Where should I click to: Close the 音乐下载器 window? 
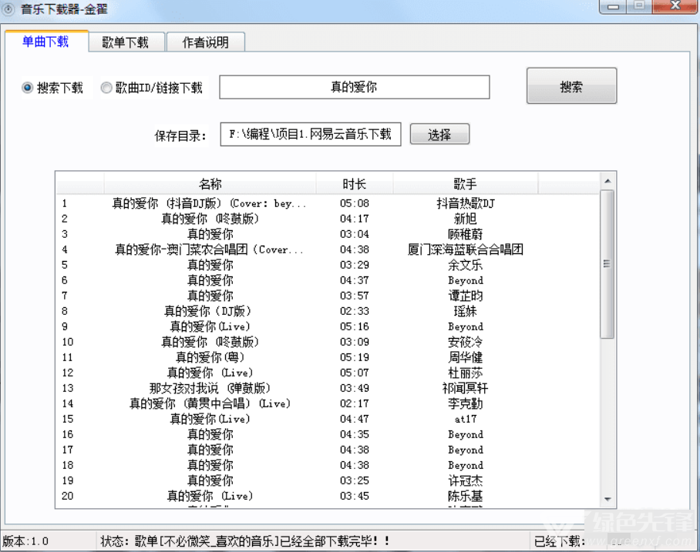click(675, 6)
